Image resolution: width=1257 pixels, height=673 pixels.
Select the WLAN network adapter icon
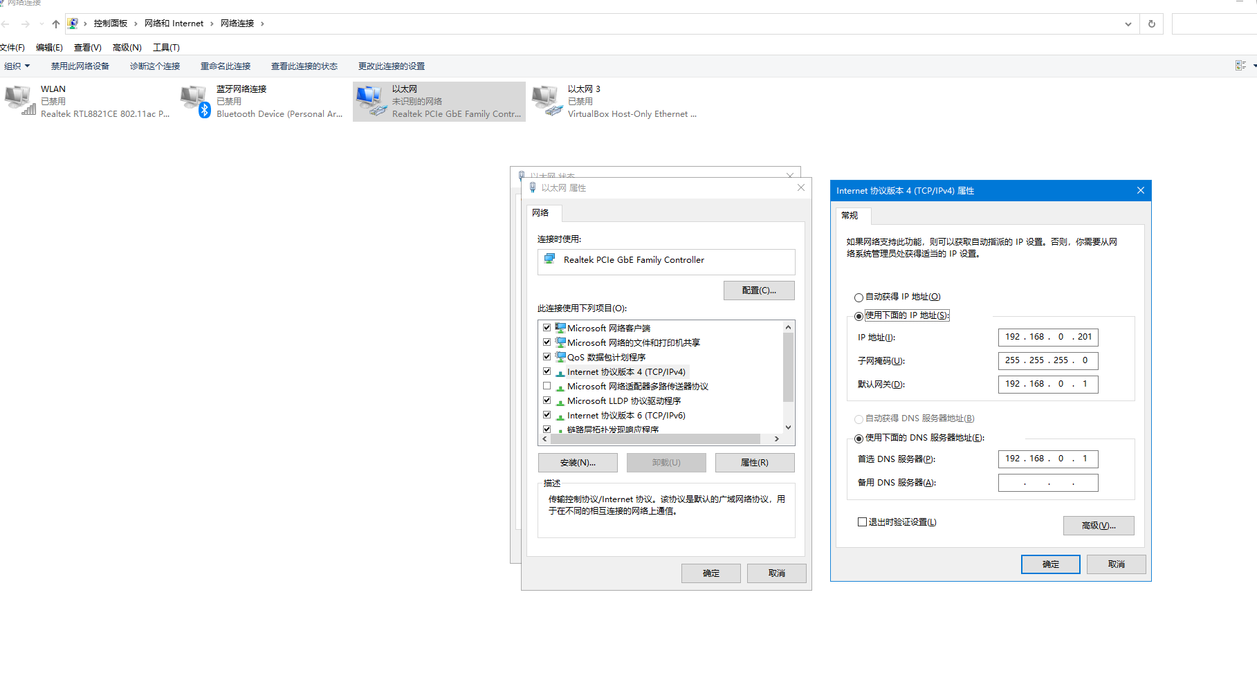(19, 101)
